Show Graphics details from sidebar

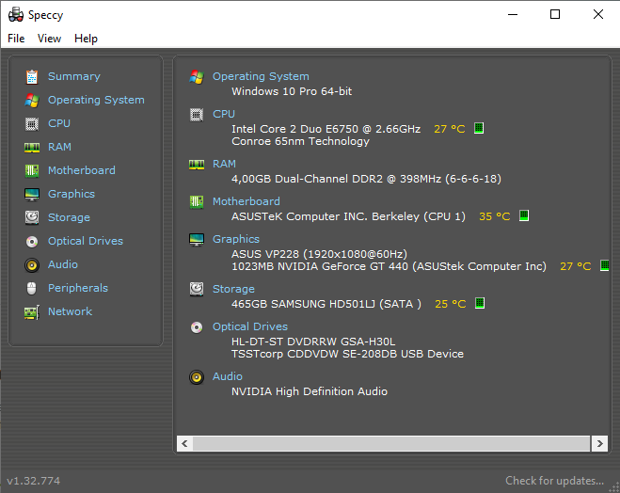click(x=72, y=194)
